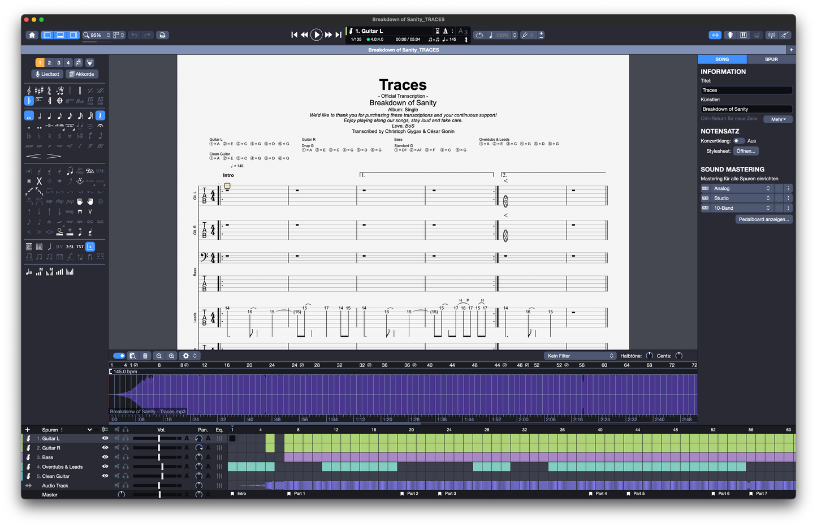The width and height of the screenshot is (817, 527).
Task: Apply palm mute P.M. effect
Action: 100,171
